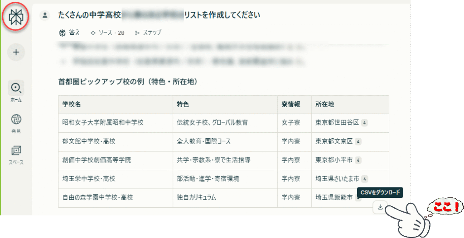Select the 東京都小平市 location text
Screen dimensions: 464x238
point(334,160)
